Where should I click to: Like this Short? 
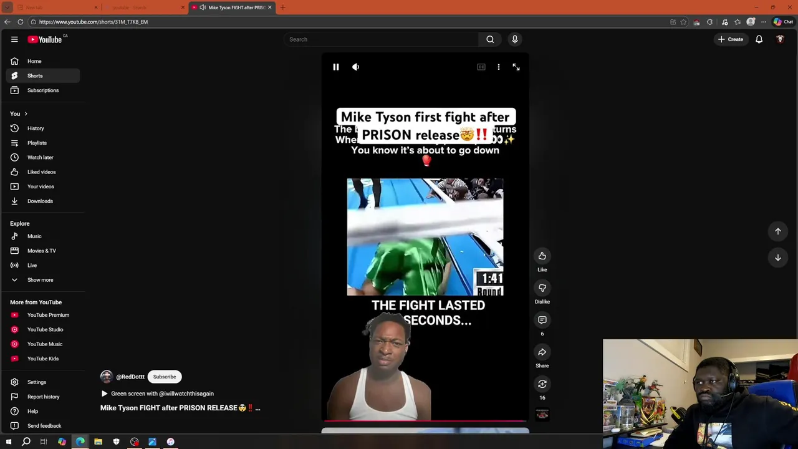[x=542, y=256]
